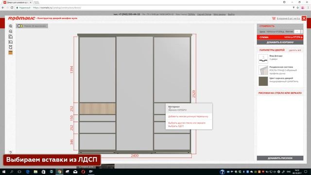This screenshot has height=175, width=311.
Task: Click the quantity input field
Action: click(x=297, y=32)
